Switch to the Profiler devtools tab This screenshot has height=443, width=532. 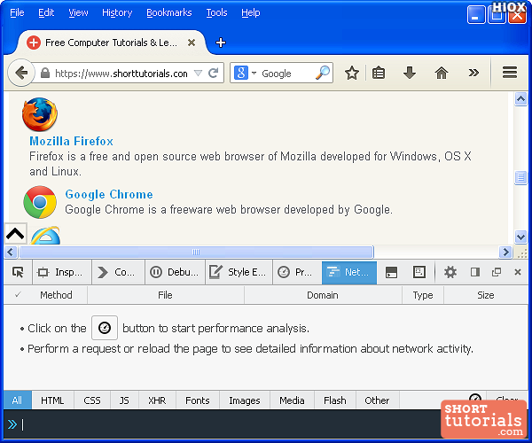297,272
